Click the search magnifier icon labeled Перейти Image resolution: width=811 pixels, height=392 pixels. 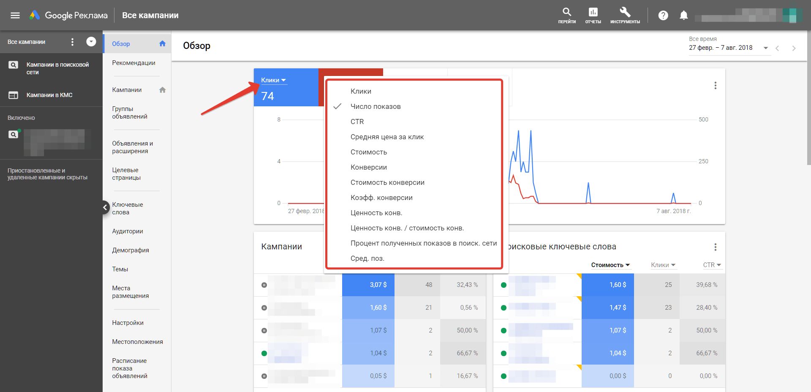(567, 13)
